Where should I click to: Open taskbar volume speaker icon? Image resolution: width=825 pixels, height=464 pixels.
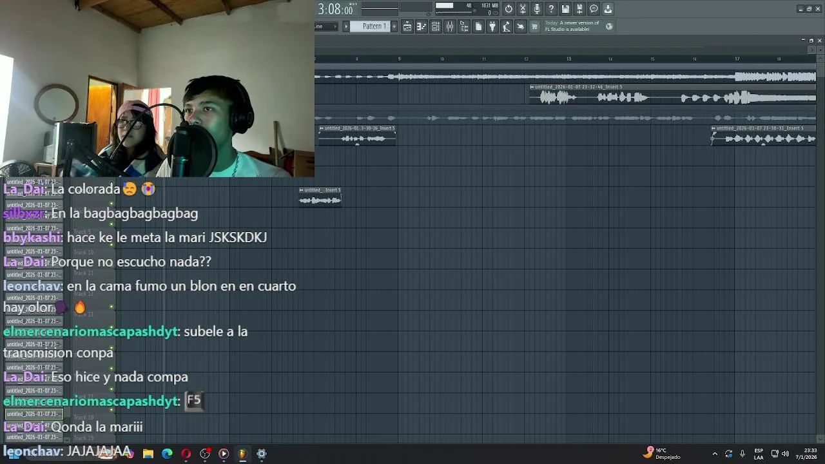tap(785, 454)
